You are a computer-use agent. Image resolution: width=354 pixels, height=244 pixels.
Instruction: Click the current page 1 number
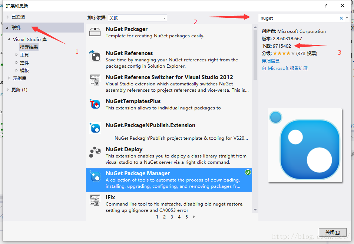click(157, 217)
